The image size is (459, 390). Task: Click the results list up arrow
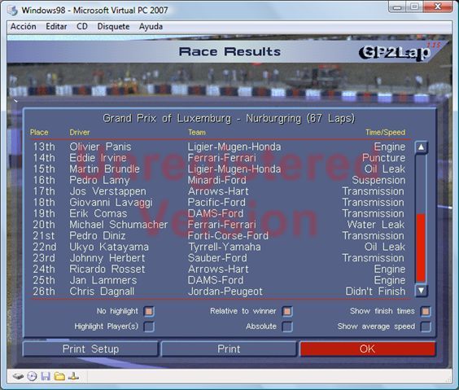tap(421, 147)
